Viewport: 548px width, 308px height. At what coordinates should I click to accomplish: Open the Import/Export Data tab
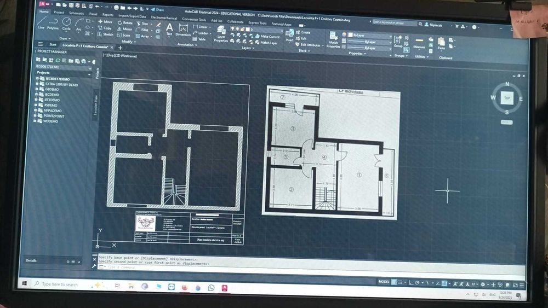point(132,16)
